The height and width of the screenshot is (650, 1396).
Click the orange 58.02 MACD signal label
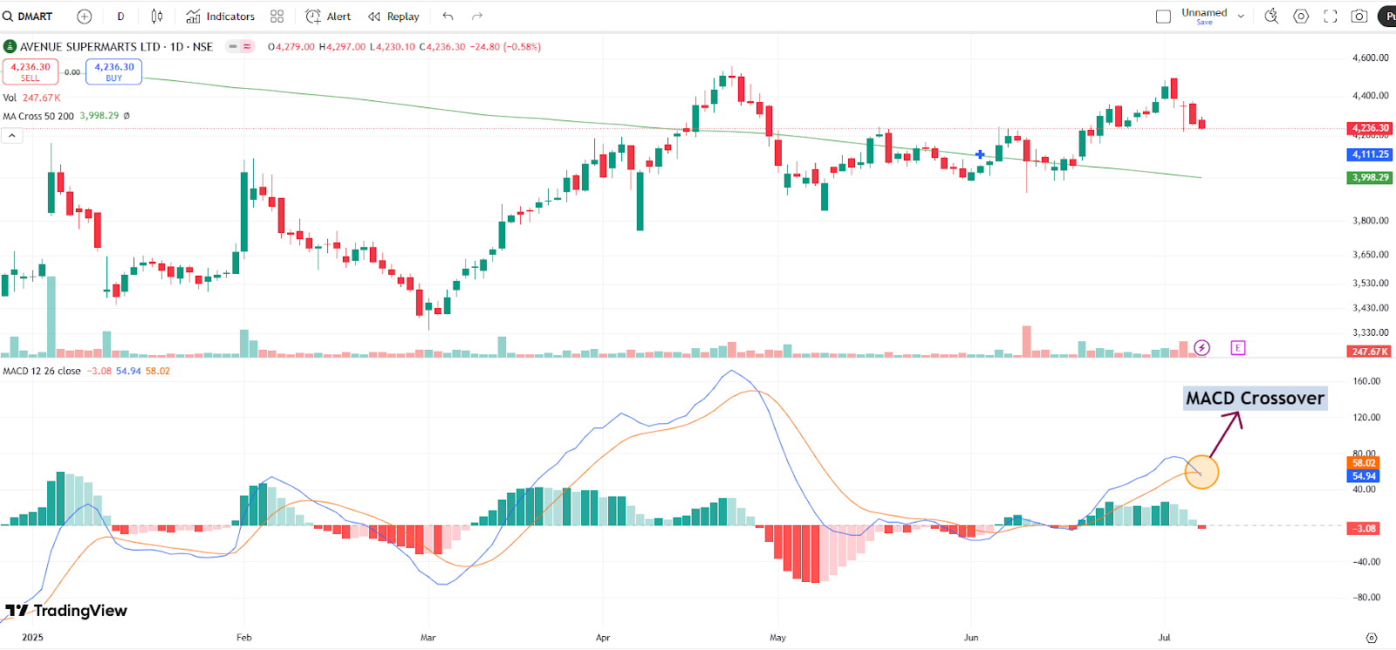tap(1364, 463)
